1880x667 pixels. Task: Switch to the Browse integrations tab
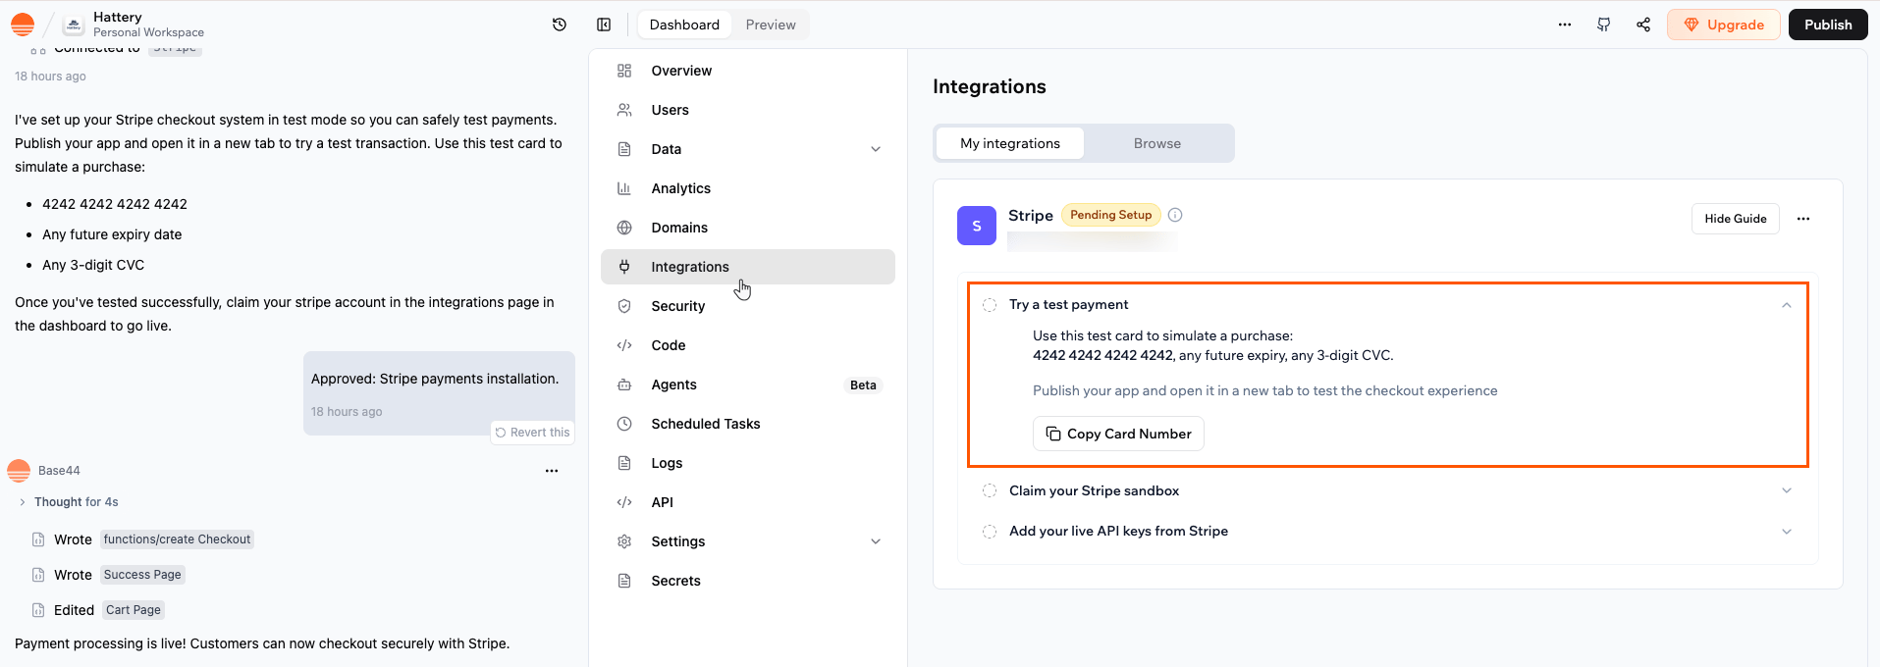click(x=1157, y=143)
